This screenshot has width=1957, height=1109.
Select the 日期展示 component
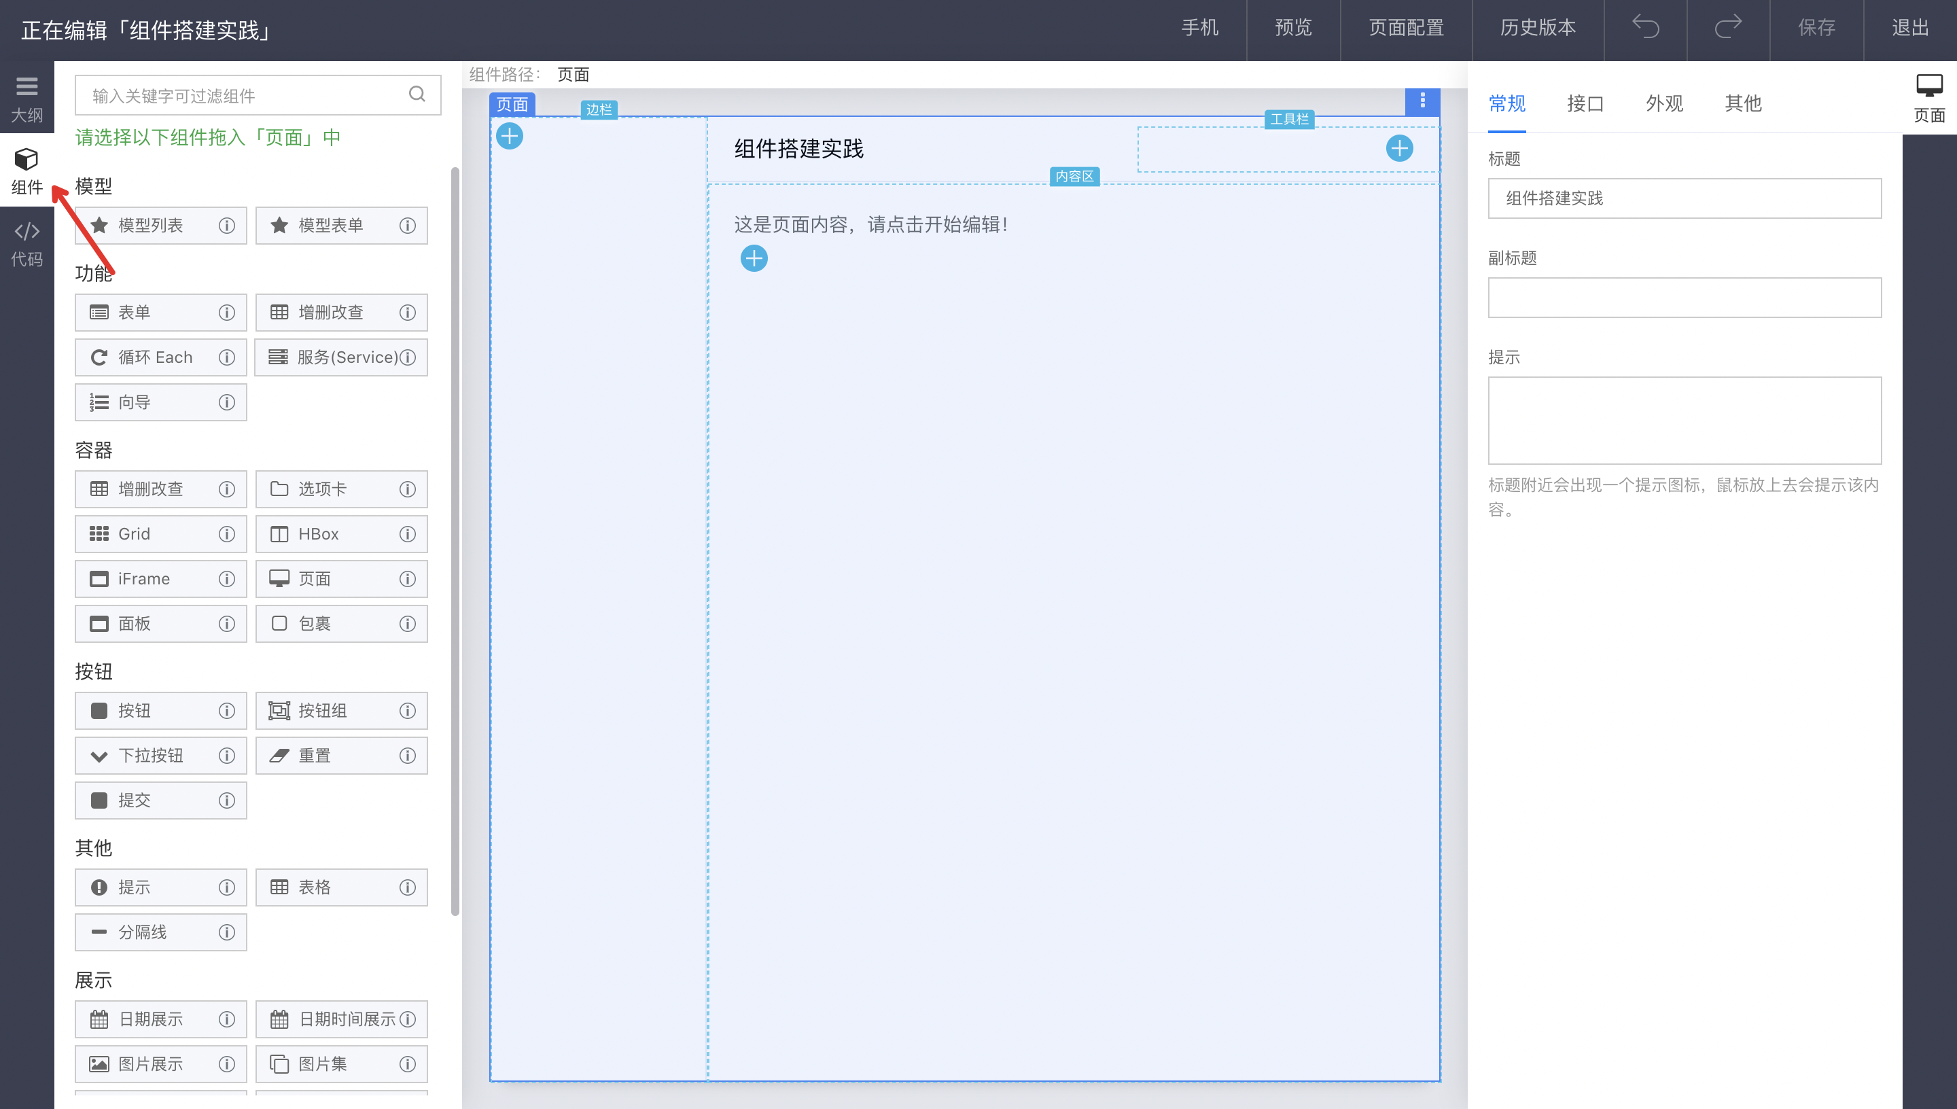click(160, 1019)
